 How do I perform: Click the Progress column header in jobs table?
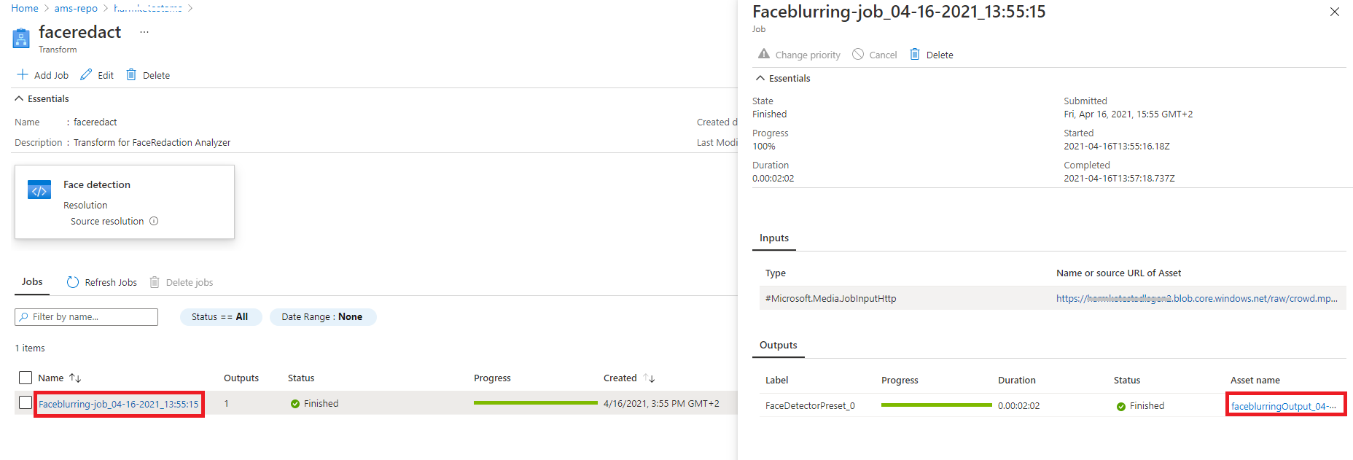tap(492, 378)
